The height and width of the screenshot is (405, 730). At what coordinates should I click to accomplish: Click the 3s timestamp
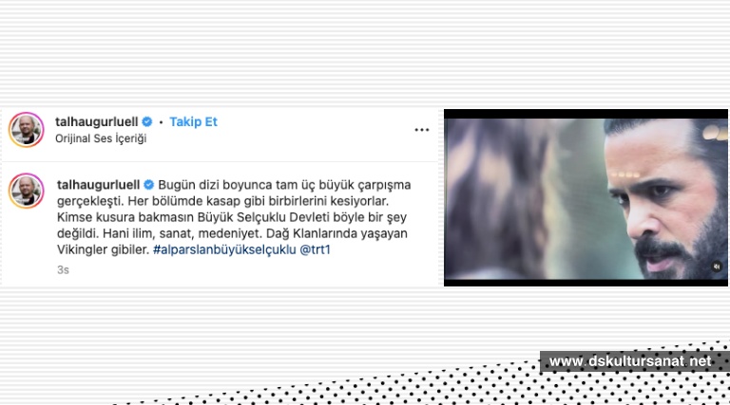pos(63,270)
